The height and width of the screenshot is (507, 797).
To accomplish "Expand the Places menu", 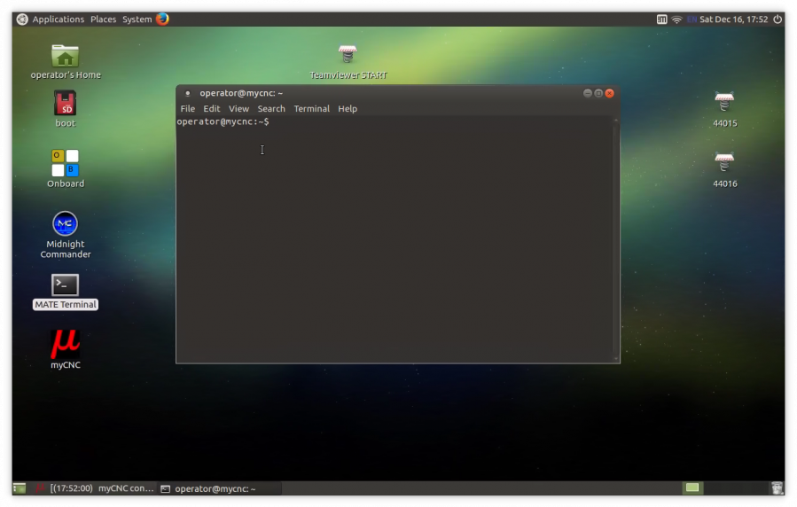I will coord(103,19).
